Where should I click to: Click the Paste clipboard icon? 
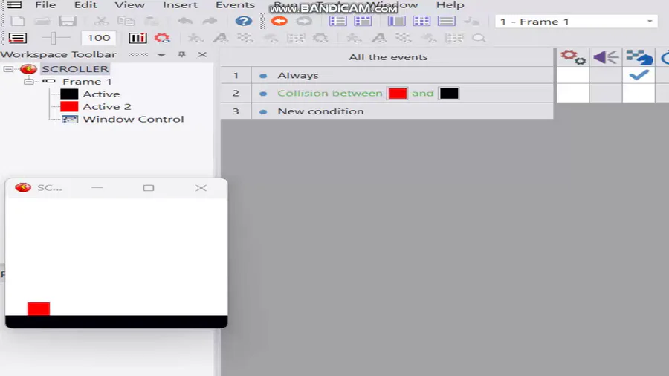[151, 21]
